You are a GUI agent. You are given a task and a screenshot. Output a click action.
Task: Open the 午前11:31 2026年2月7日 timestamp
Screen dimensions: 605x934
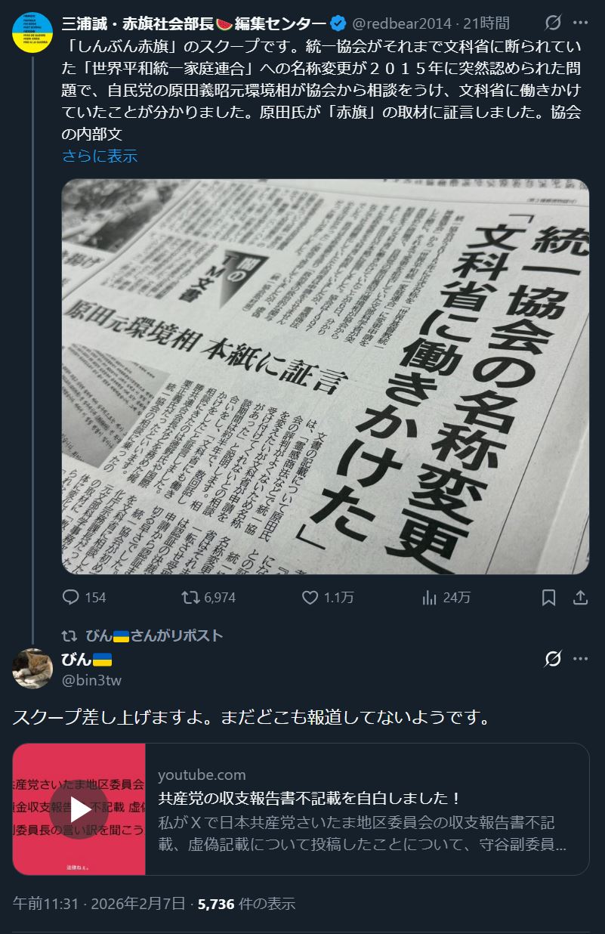99,904
